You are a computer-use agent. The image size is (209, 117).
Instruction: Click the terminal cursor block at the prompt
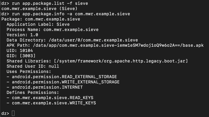coord(13,113)
